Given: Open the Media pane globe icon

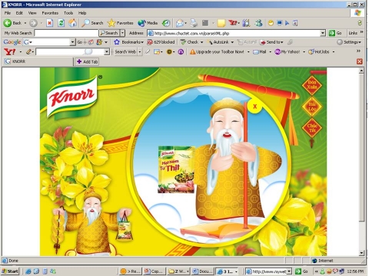Looking at the screenshot, I should pyautogui.click(x=148, y=23).
